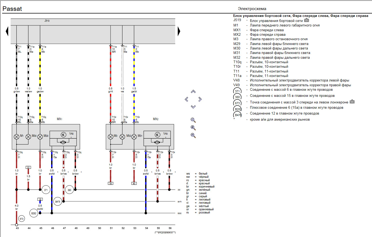This screenshot has width=372, height=237.
Task: Follow the reference box 18 link
Action: (x=40, y=199)
